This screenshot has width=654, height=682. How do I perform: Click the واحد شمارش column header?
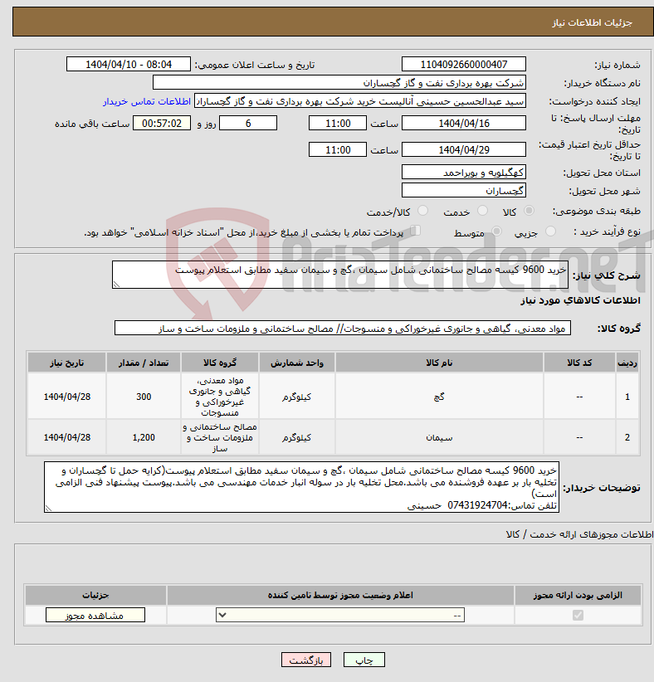pyautogui.click(x=297, y=363)
